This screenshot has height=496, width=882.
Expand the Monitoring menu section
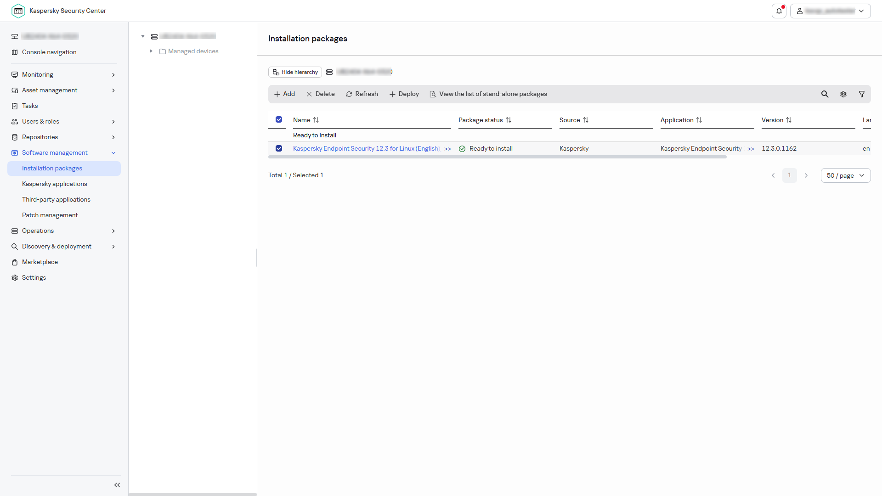point(64,75)
